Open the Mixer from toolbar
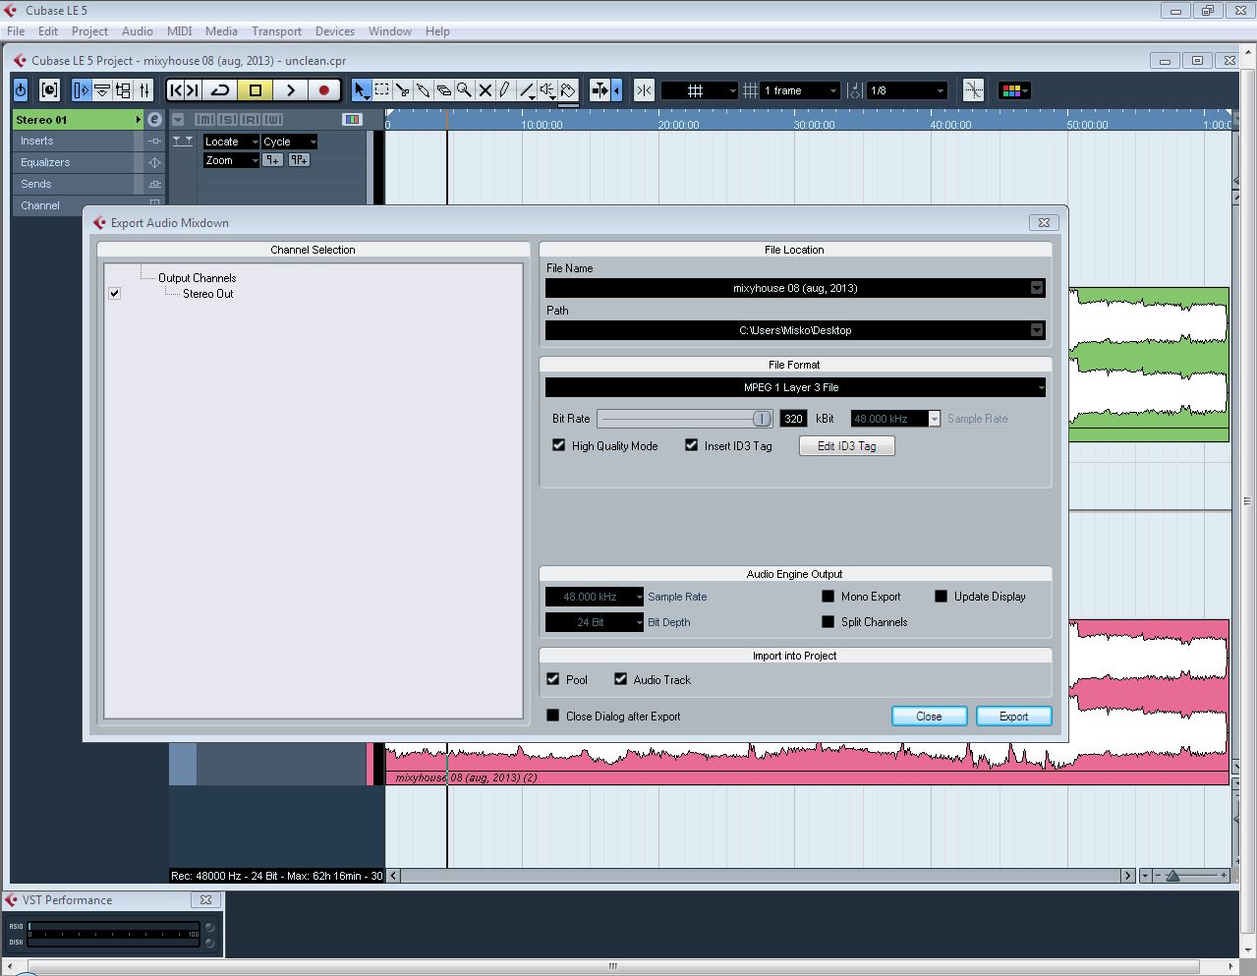The height and width of the screenshot is (976, 1257). [x=144, y=90]
